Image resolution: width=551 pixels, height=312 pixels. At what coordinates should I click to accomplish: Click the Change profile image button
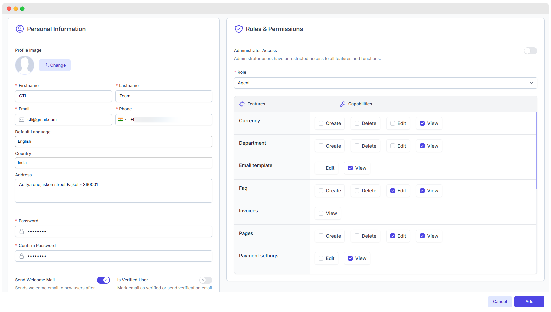point(55,65)
